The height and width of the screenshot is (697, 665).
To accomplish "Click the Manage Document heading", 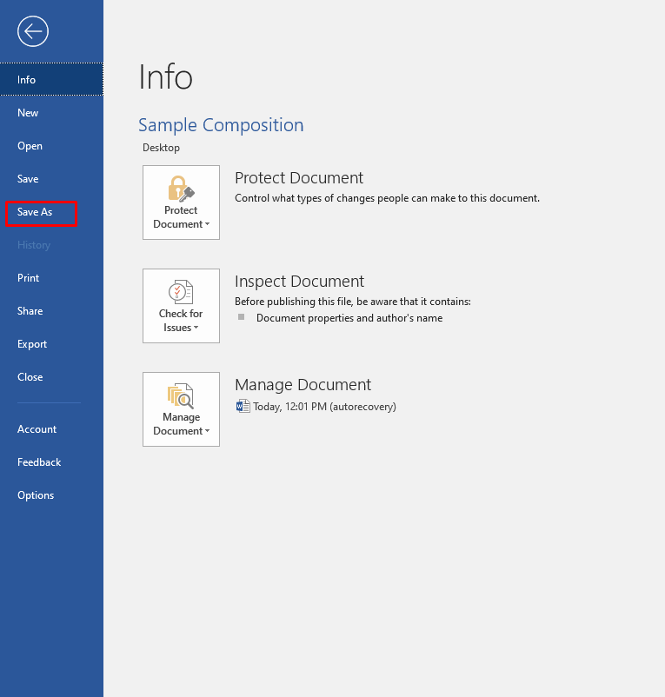I will pyautogui.click(x=303, y=385).
